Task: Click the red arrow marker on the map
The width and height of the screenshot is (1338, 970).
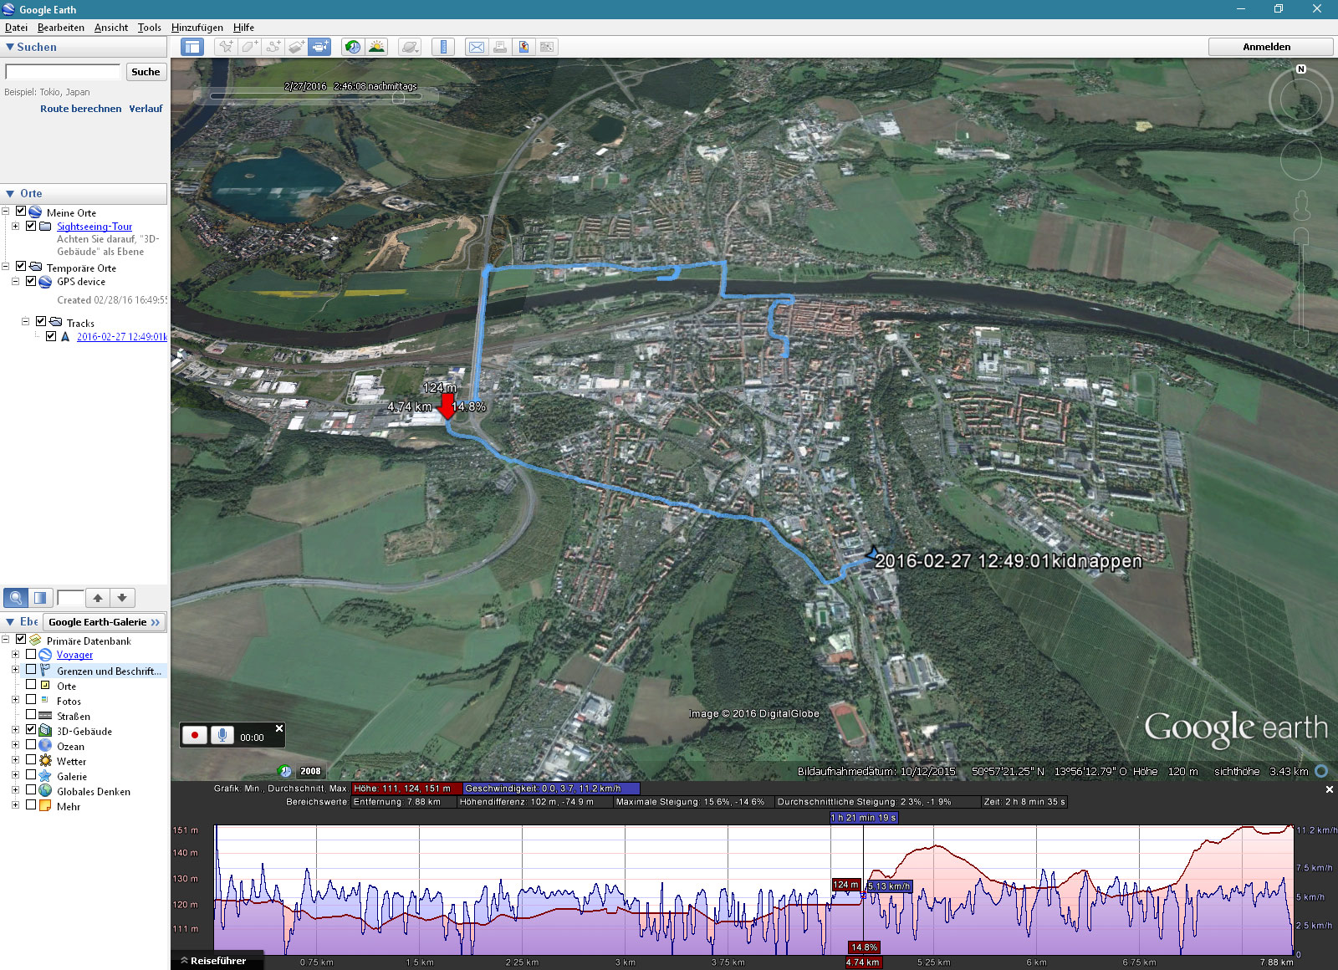Action: coord(447,406)
